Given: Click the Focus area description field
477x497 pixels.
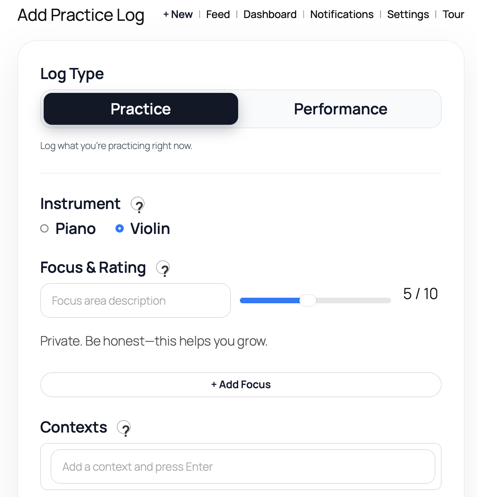Looking at the screenshot, I should point(135,300).
